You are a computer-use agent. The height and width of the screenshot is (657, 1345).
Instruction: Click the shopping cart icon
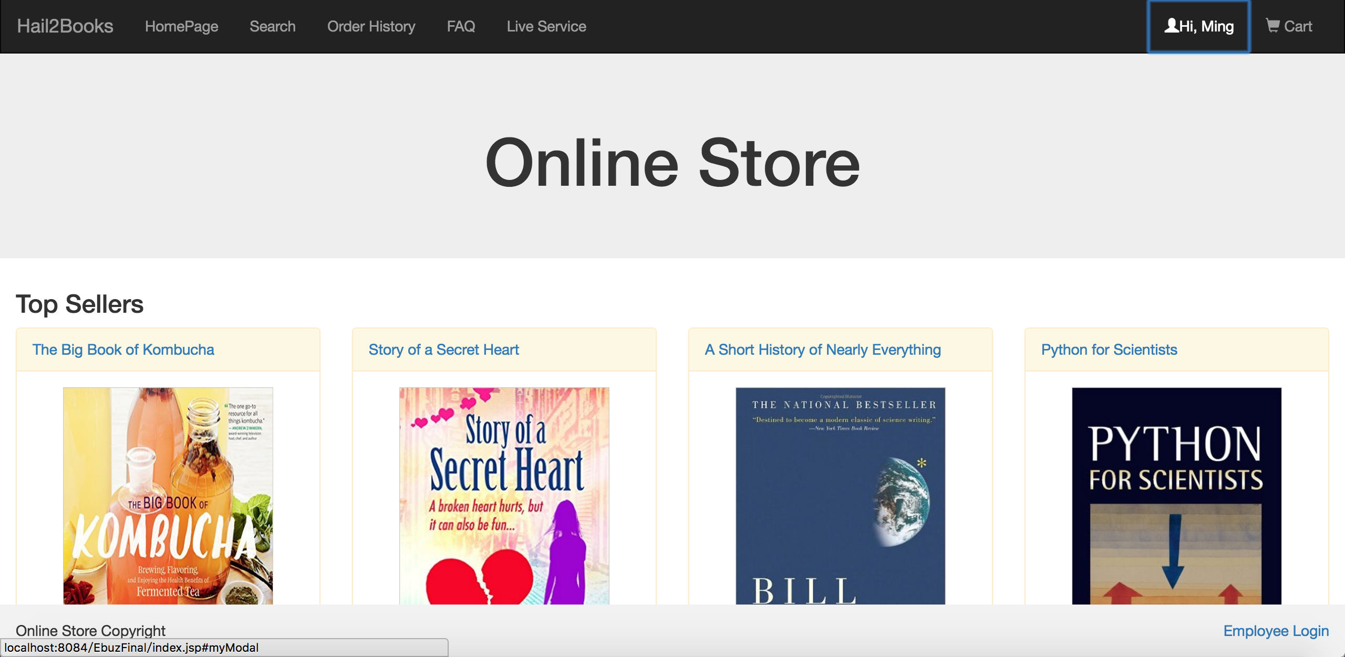(x=1272, y=25)
